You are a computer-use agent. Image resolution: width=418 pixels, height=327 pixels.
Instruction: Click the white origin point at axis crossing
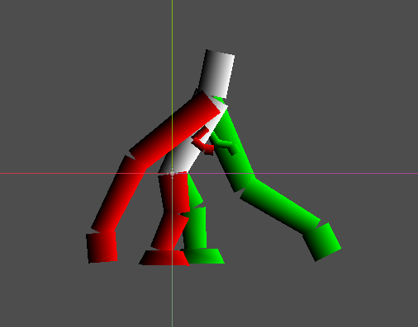point(173,173)
